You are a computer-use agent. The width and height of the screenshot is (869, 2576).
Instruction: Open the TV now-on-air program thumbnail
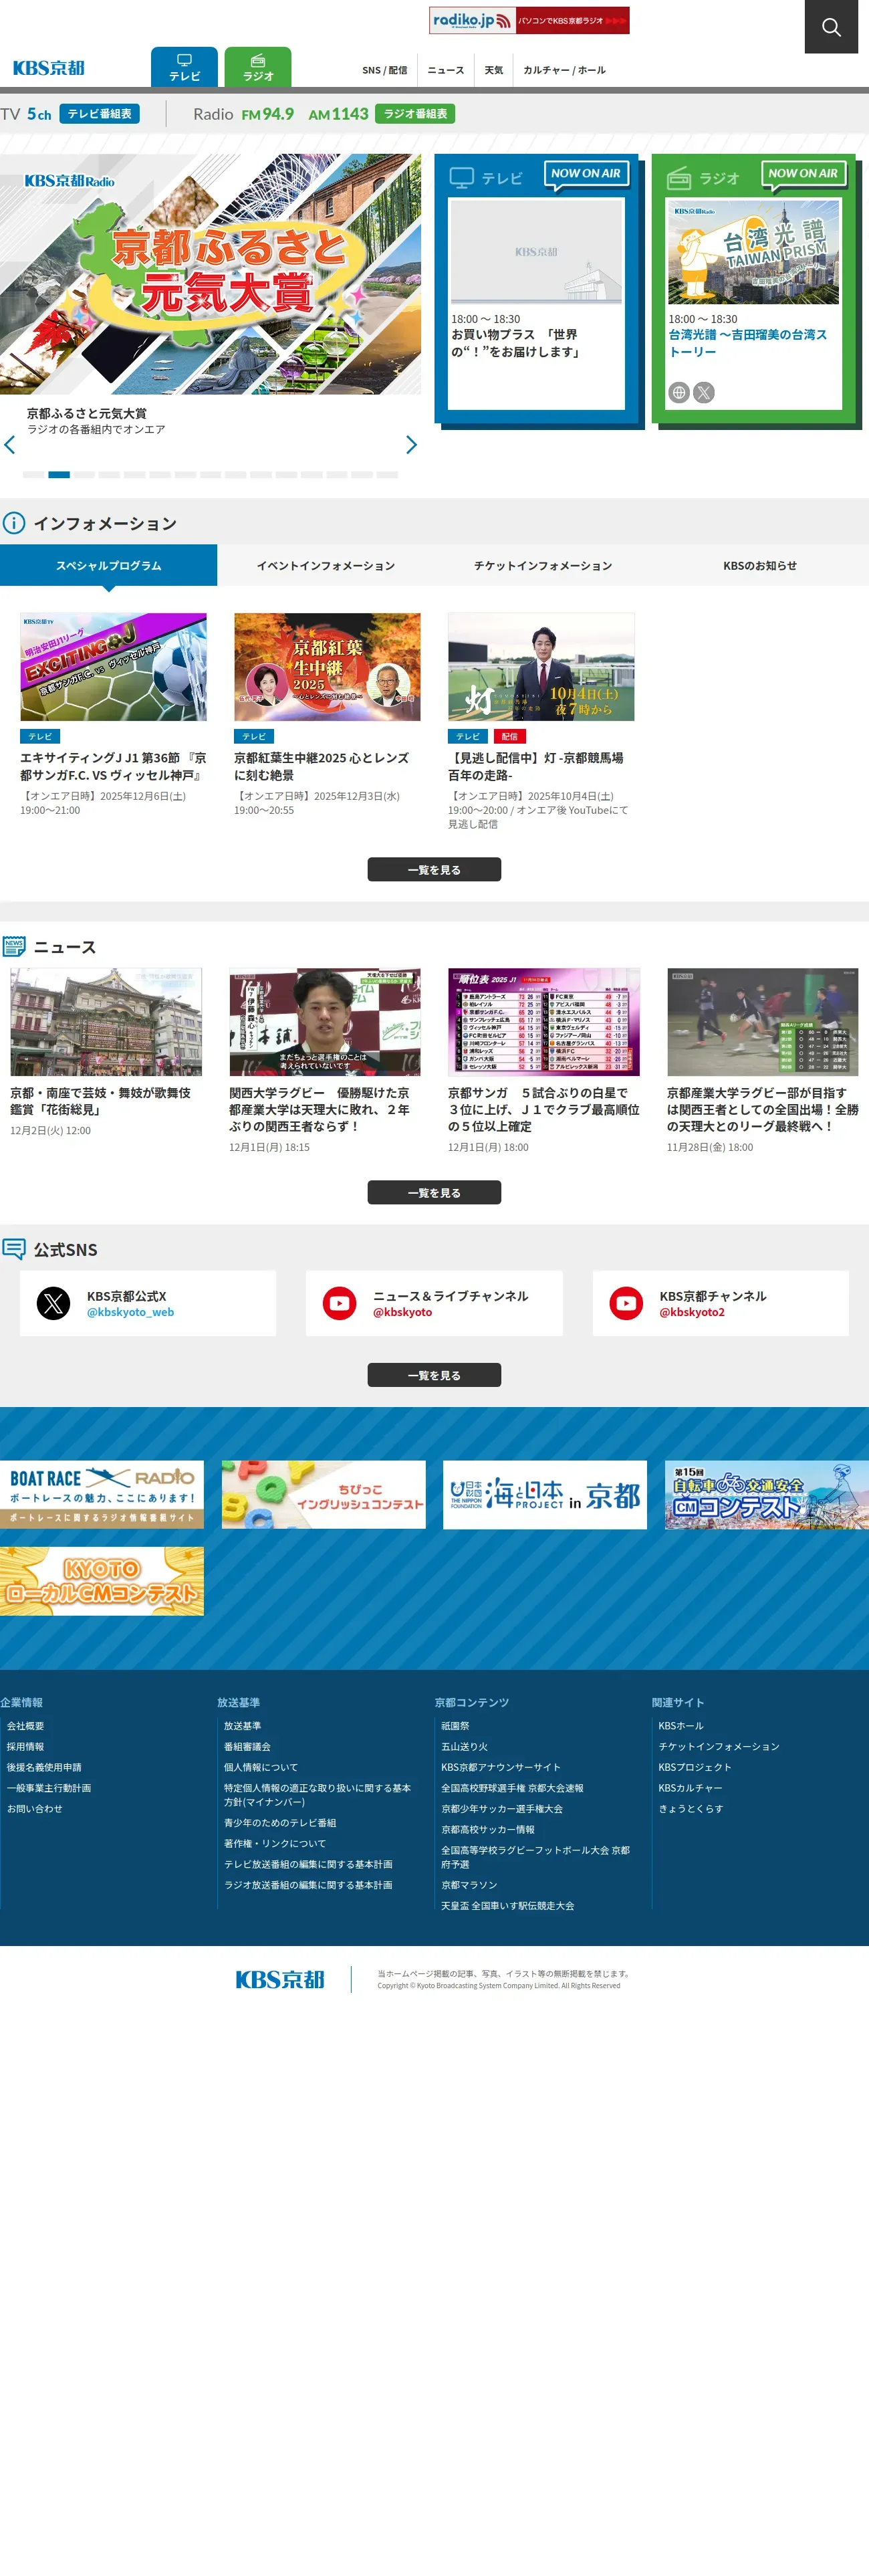tap(536, 252)
